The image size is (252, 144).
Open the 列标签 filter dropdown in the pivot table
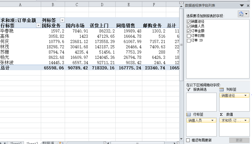tap(62, 20)
